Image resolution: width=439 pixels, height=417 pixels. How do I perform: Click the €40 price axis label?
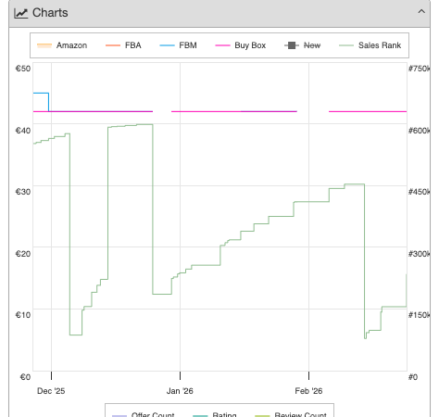pyautogui.click(x=23, y=131)
